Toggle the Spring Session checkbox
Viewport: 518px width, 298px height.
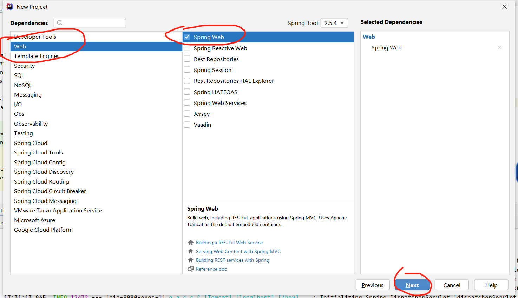[x=187, y=70]
